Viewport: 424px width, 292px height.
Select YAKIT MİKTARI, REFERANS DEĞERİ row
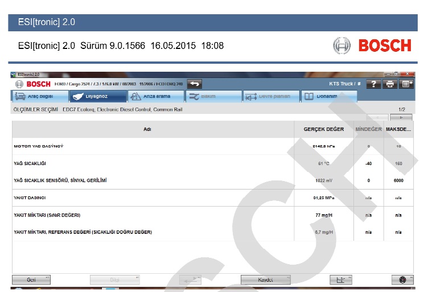point(212,232)
